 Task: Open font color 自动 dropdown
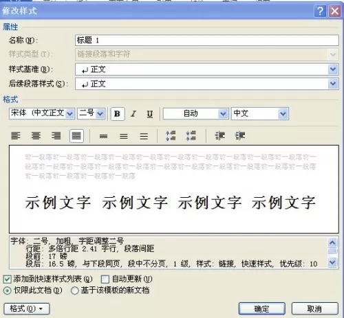tap(223, 113)
